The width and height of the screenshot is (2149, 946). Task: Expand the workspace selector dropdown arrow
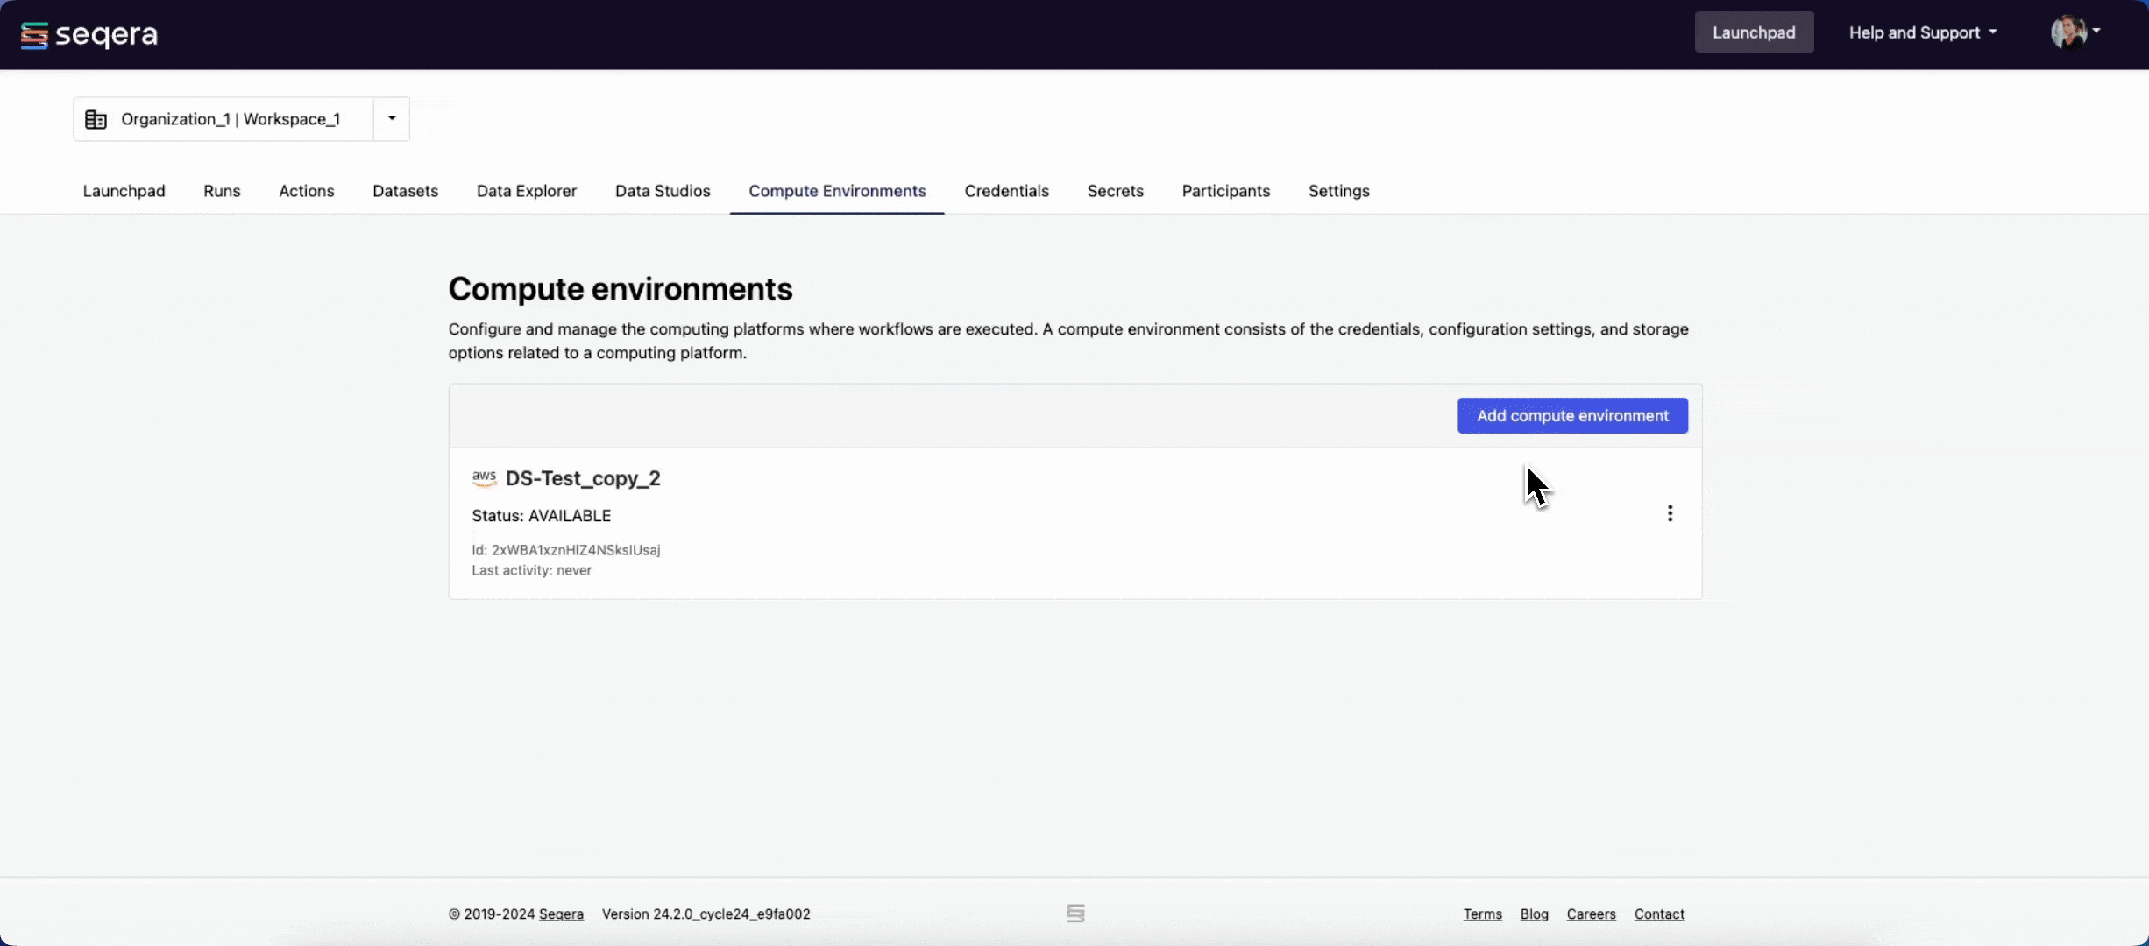pyautogui.click(x=390, y=119)
